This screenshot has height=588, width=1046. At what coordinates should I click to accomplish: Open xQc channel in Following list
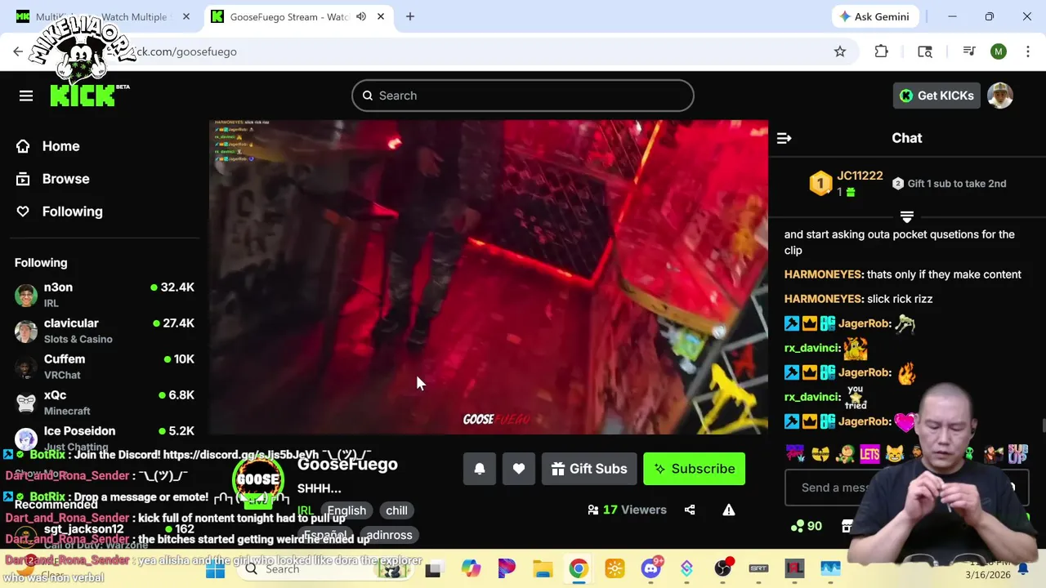pyautogui.click(x=105, y=403)
